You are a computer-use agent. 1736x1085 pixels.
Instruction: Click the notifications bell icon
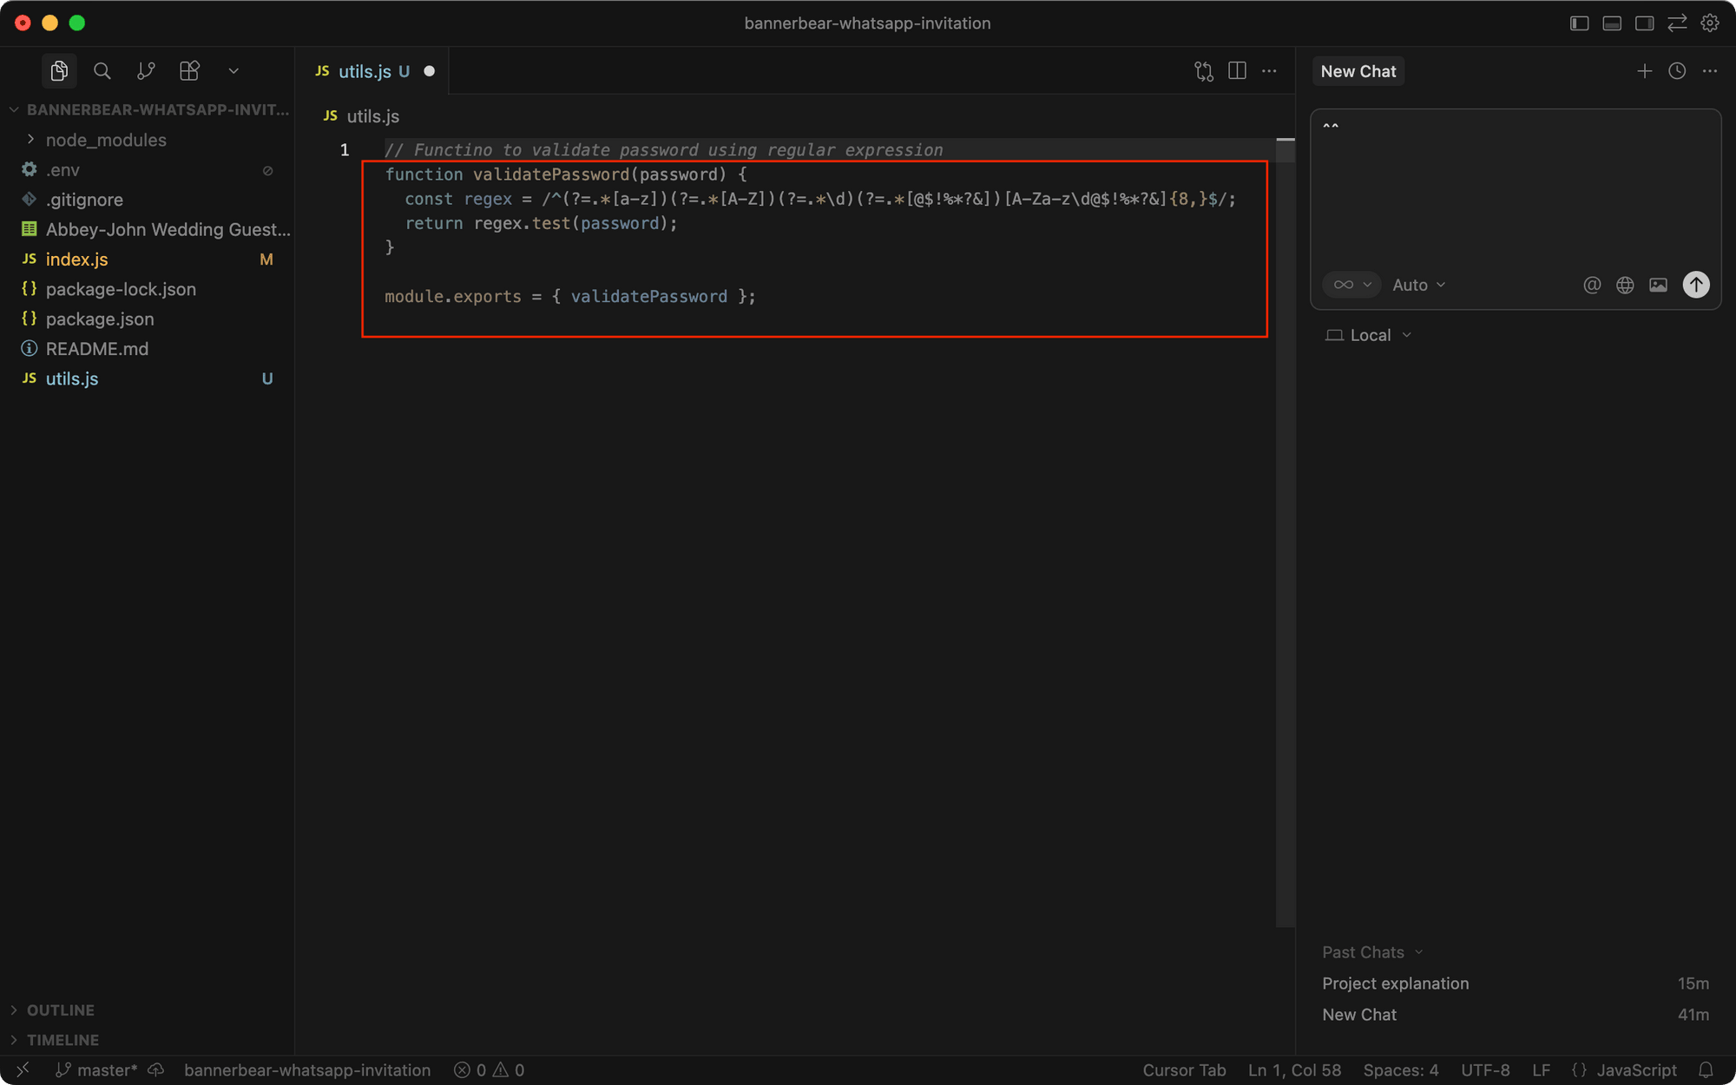coord(1708,1069)
